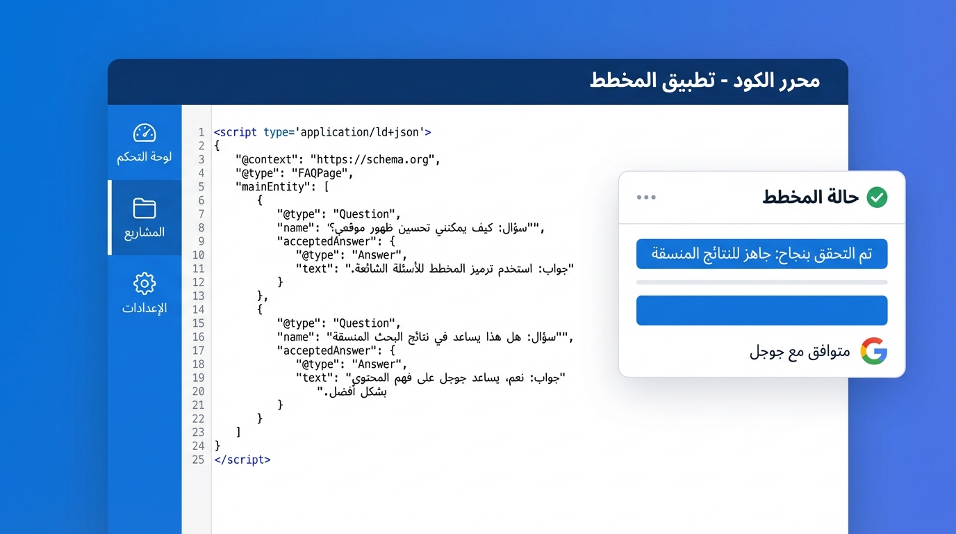Click the حالة المخطط card heading
The image size is (956, 534).
(x=810, y=197)
